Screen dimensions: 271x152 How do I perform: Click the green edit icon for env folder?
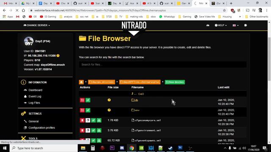[x=88, y=110]
